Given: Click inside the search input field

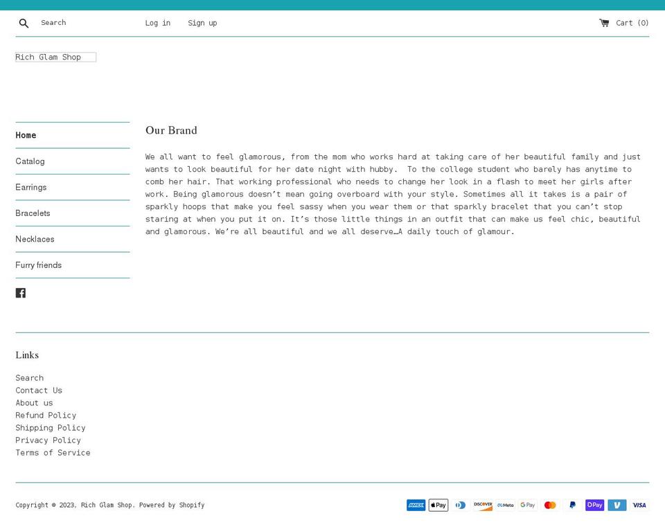Looking at the screenshot, I should 83,22.
